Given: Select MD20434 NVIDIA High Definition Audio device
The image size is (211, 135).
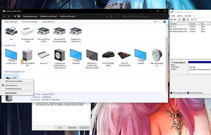Looking at the screenshot, I should click(x=92, y=55).
